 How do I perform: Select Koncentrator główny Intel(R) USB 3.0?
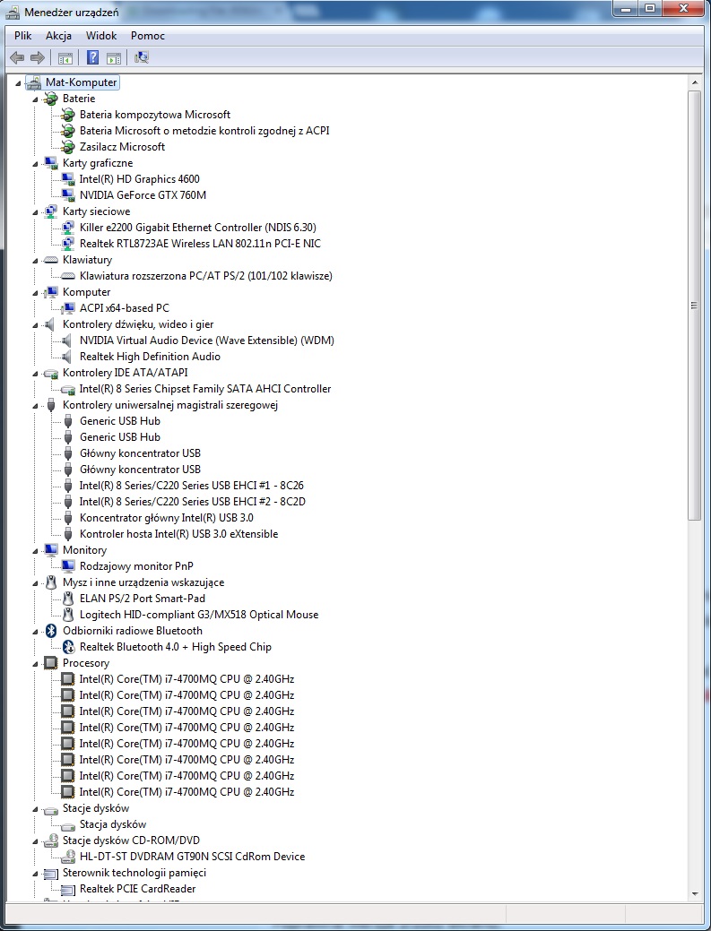(x=167, y=518)
